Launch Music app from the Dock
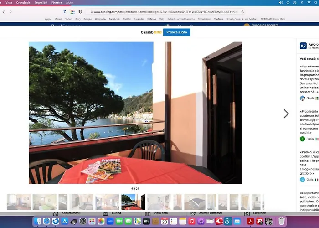 click(192, 221)
